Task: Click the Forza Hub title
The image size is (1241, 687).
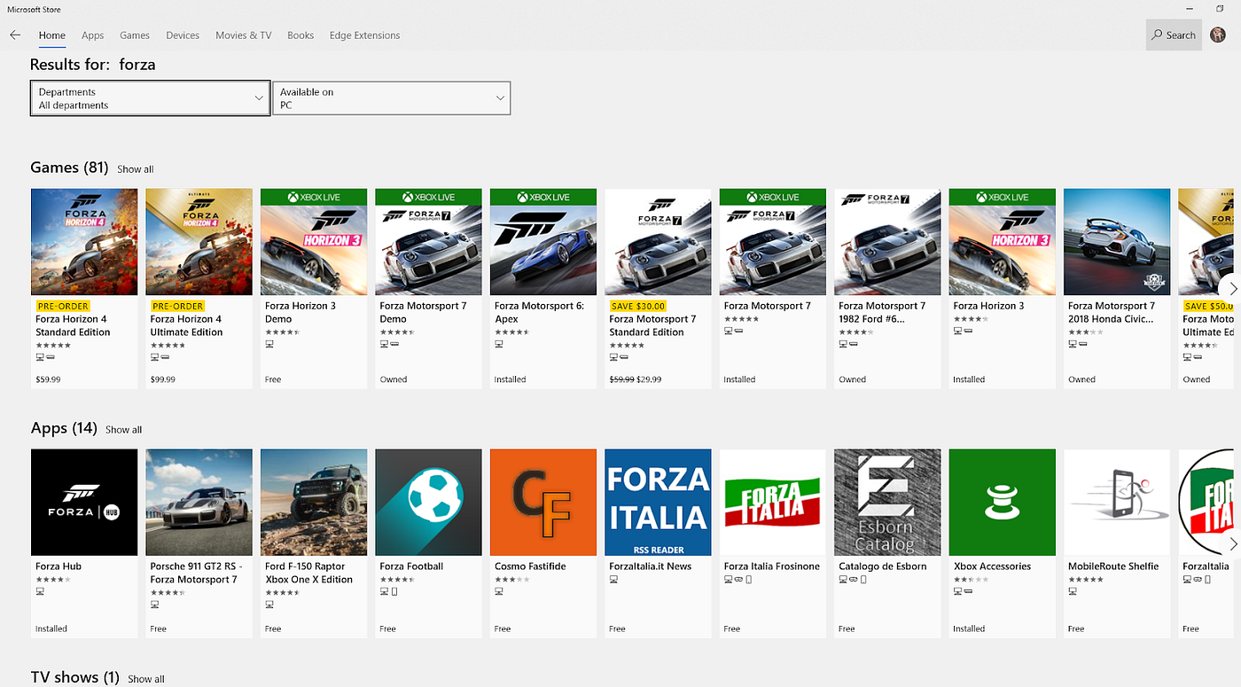Action: click(x=59, y=566)
